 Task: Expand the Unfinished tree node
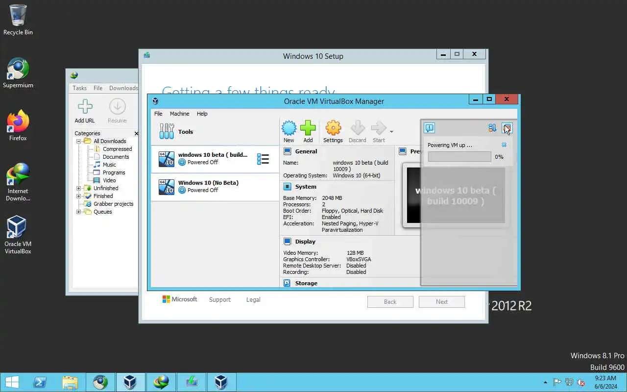(x=78, y=188)
